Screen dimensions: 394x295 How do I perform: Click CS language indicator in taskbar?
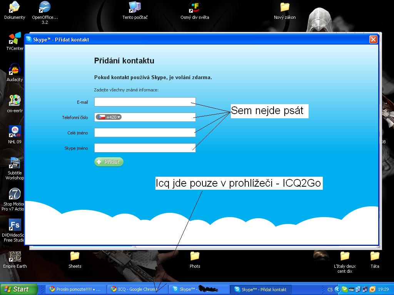tap(330, 290)
